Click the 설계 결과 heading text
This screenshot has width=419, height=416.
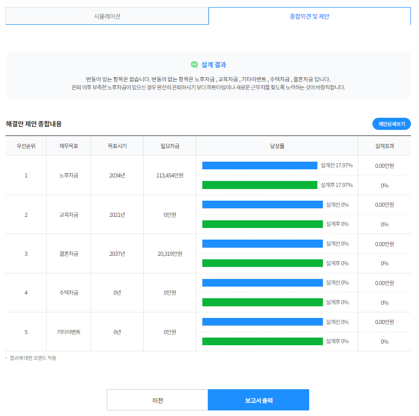click(214, 65)
